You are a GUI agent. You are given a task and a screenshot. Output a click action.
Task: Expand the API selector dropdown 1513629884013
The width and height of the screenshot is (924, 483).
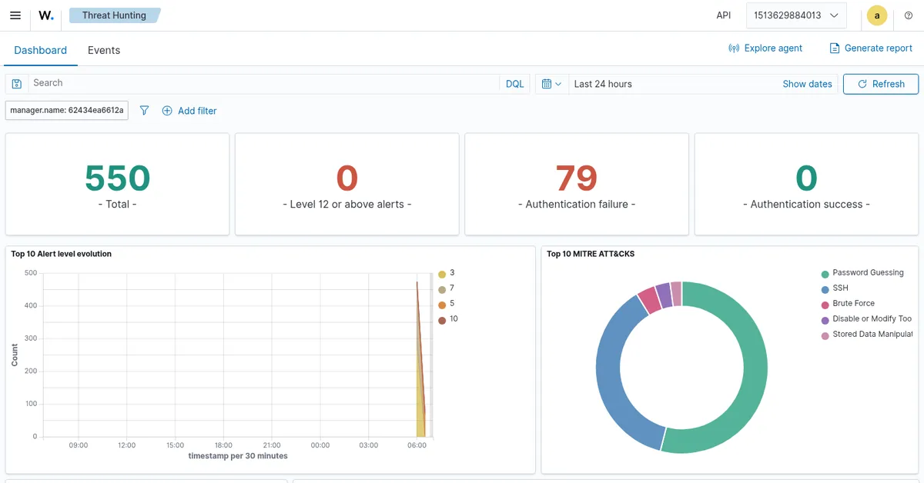tap(796, 15)
